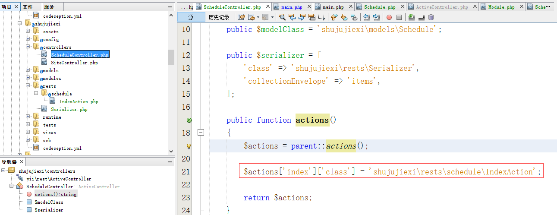Open IndexAction.php in the project tree
Viewport: 557px width, 215px height.
pyautogui.click(x=79, y=101)
